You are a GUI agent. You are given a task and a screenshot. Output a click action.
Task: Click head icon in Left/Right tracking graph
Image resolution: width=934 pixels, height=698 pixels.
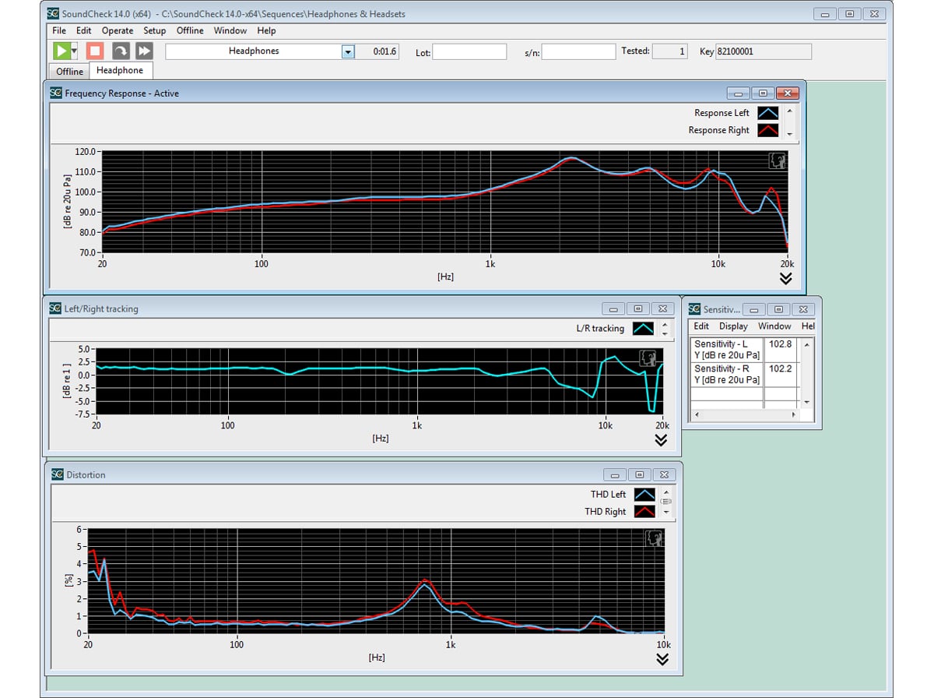pos(648,358)
